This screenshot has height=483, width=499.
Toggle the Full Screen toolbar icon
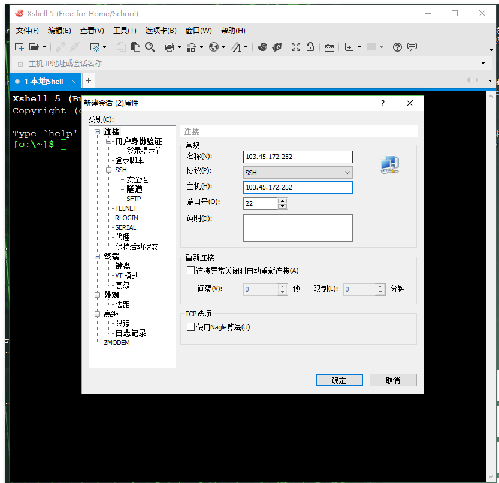295,47
